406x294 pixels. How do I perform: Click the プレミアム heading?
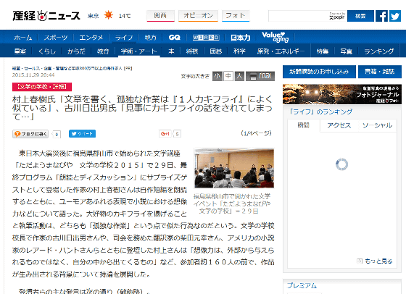302,285
